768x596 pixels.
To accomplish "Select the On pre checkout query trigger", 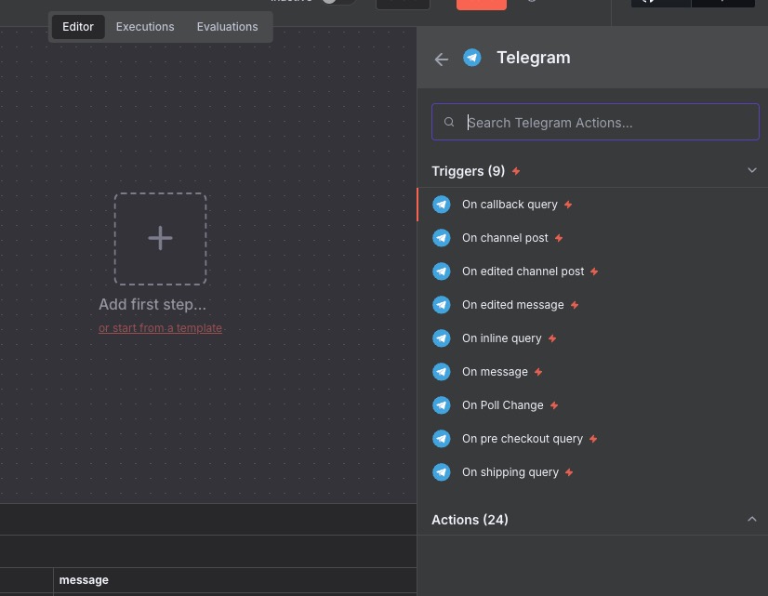I will click(592, 439).
